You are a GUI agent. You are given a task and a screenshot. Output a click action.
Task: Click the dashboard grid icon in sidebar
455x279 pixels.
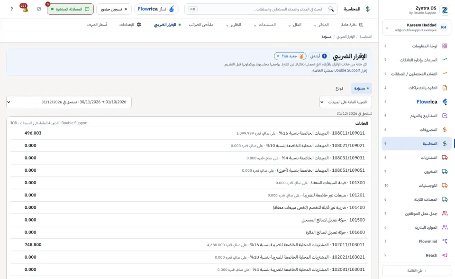pyautogui.click(x=445, y=46)
